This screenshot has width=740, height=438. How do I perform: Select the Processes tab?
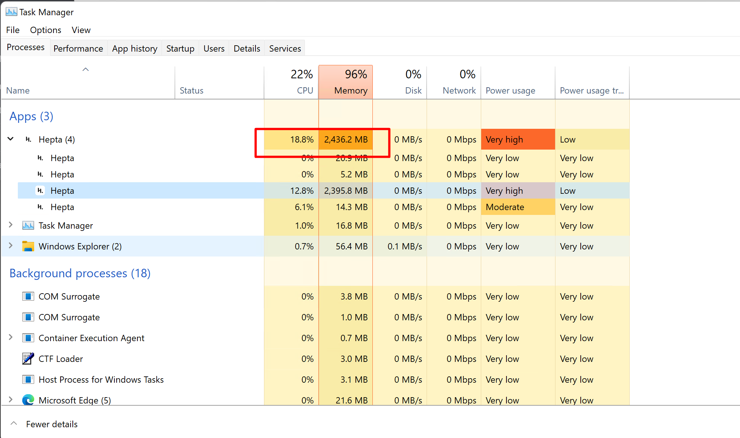pos(26,47)
